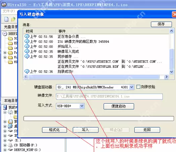Expand the CD drive (F:) node

click(5, 145)
